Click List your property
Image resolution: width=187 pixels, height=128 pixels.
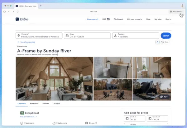(135, 19)
